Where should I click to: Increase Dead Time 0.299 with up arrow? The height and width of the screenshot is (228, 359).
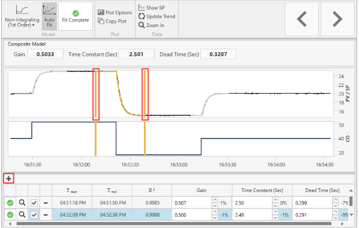pyautogui.click(x=336, y=200)
